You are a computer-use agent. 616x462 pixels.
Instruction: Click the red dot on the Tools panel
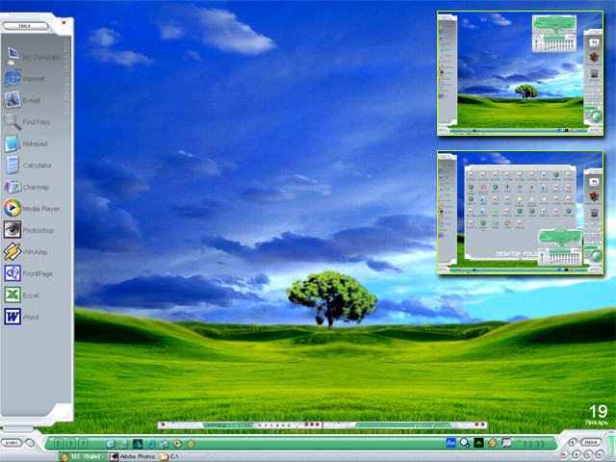click(x=64, y=23)
